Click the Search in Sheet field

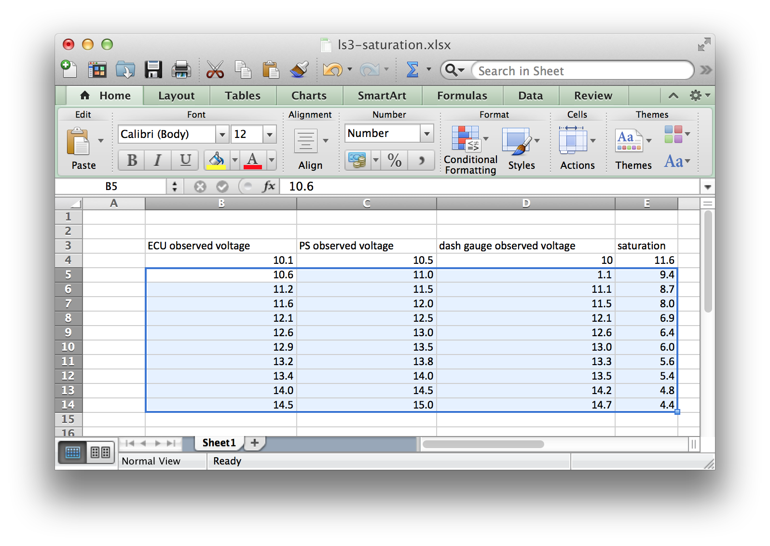581,71
